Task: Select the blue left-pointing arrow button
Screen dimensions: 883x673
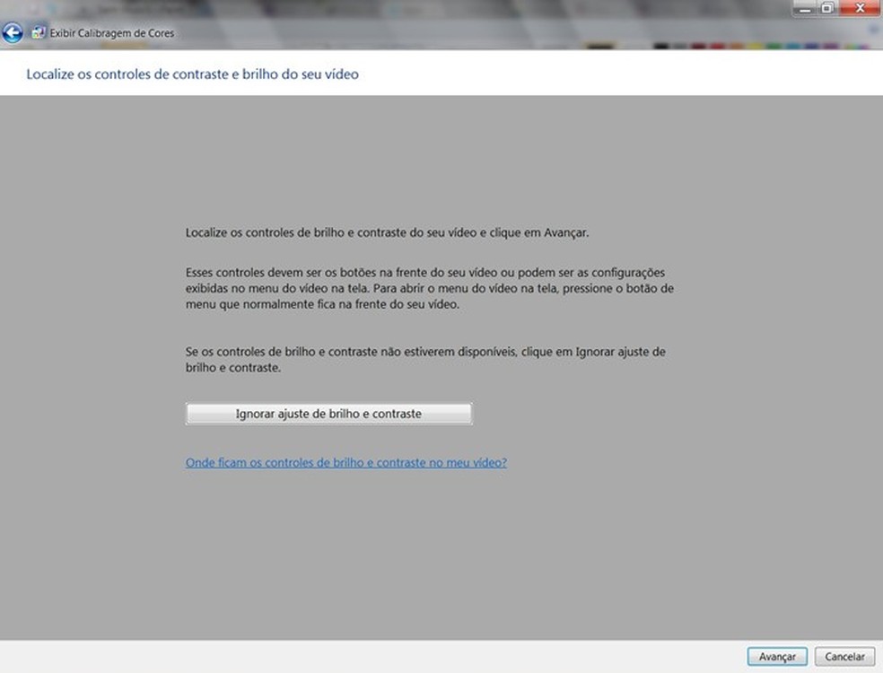Action: pyautogui.click(x=14, y=33)
